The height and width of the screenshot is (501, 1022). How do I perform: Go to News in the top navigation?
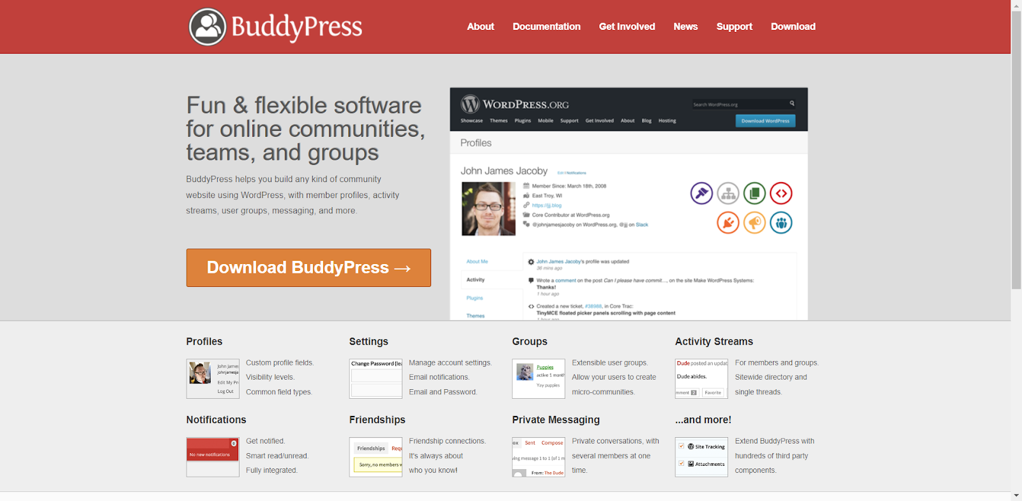pos(685,27)
